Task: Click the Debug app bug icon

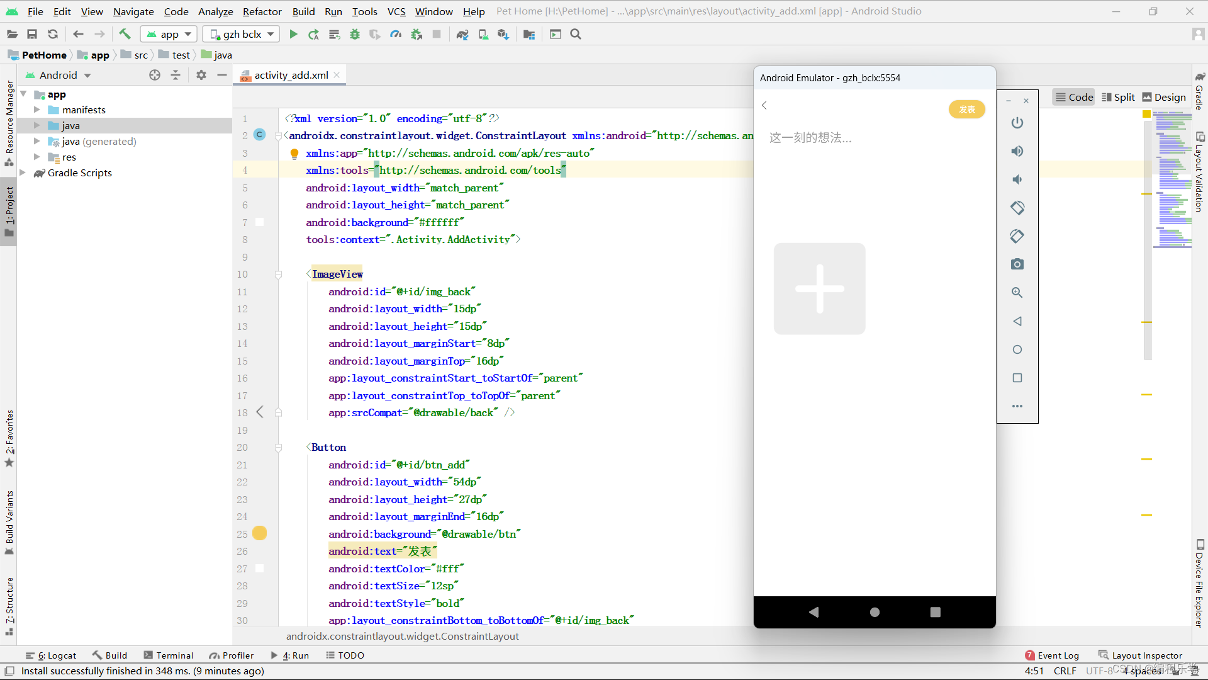Action: tap(355, 35)
